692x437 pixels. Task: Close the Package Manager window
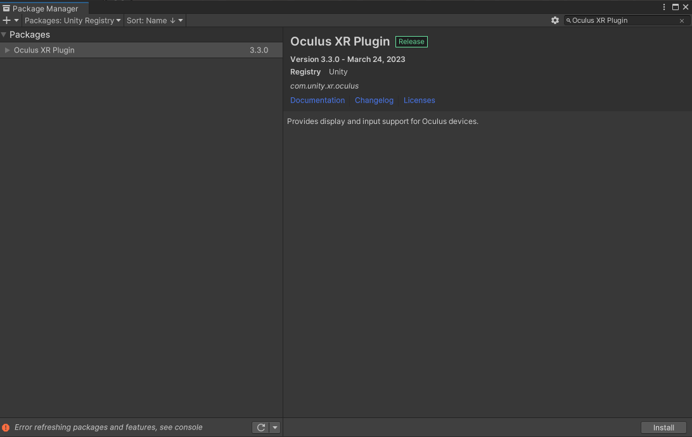[686, 7]
